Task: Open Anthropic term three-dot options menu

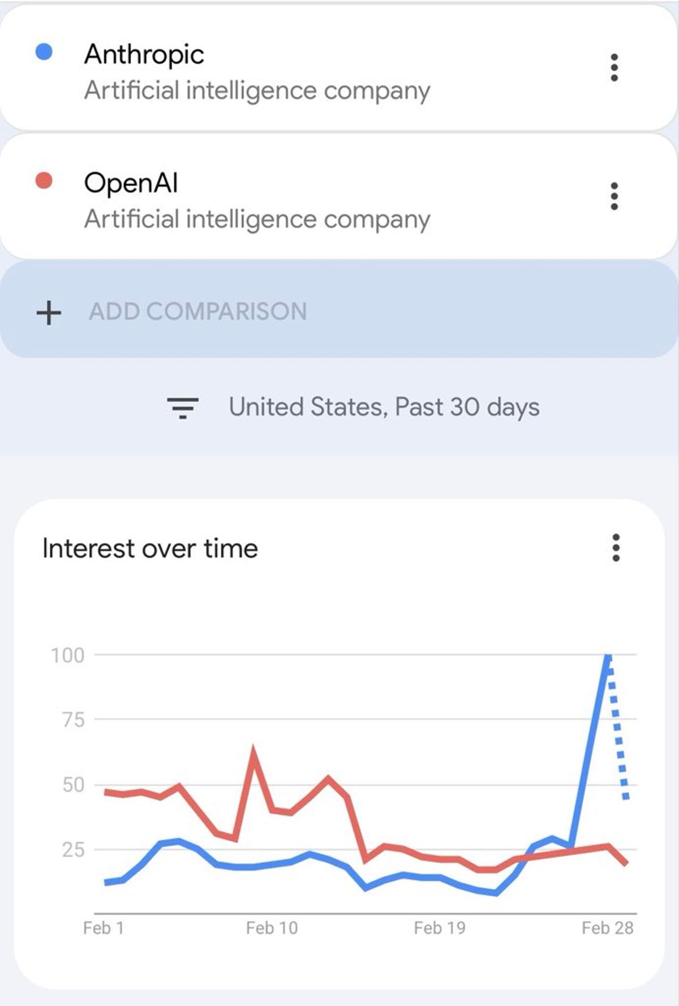Action: click(614, 68)
